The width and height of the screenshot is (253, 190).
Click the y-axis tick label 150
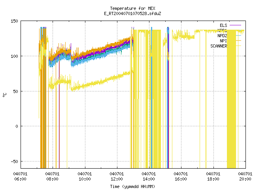click(x=14, y=21)
